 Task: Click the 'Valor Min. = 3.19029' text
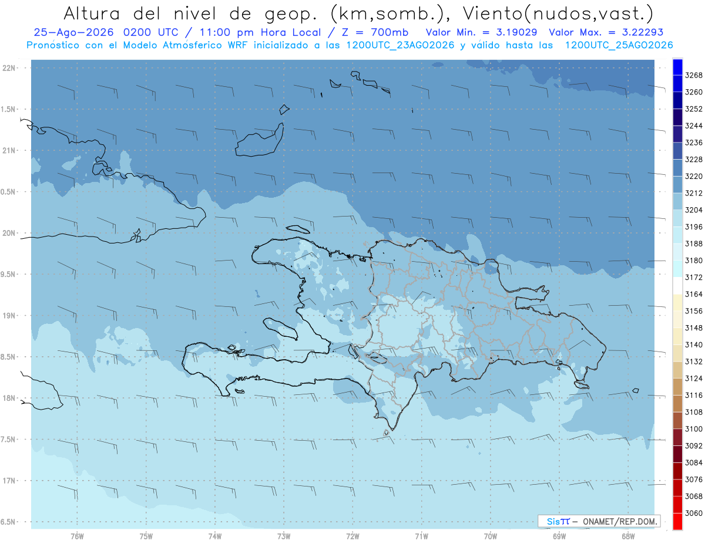[x=482, y=33]
